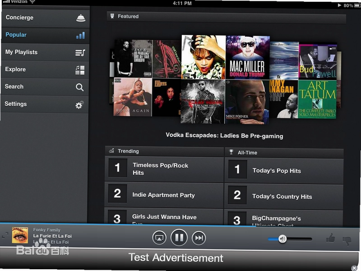
Task: Open the Concierge bell icon
Action: click(x=81, y=18)
